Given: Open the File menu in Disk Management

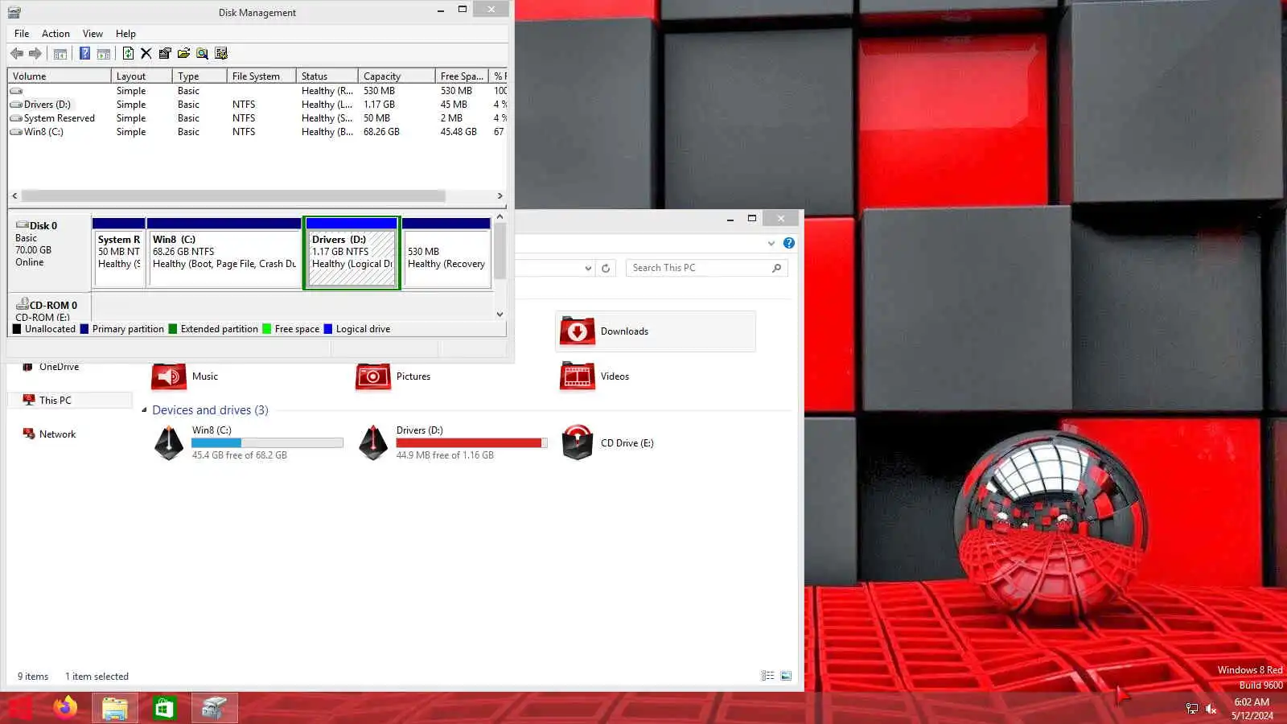Looking at the screenshot, I should [x=22, y=34].
